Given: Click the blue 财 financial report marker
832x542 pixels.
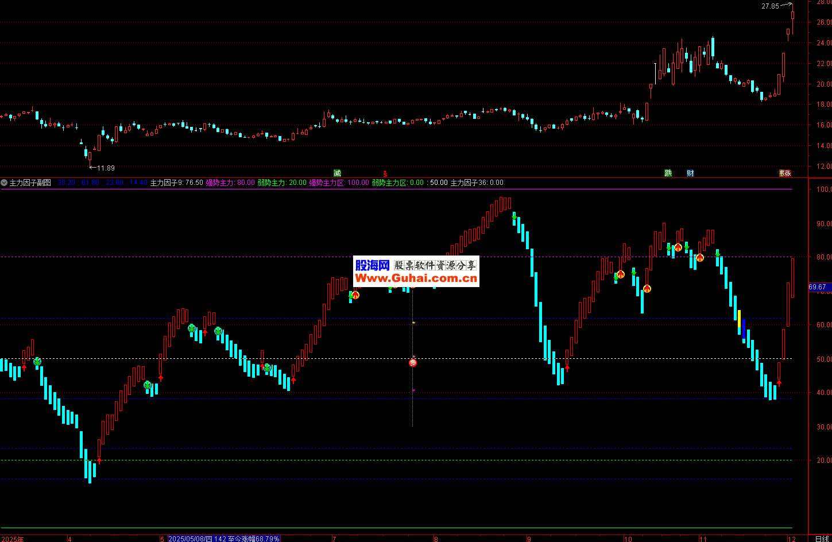Looking at the screenshot, I should 690,173.
